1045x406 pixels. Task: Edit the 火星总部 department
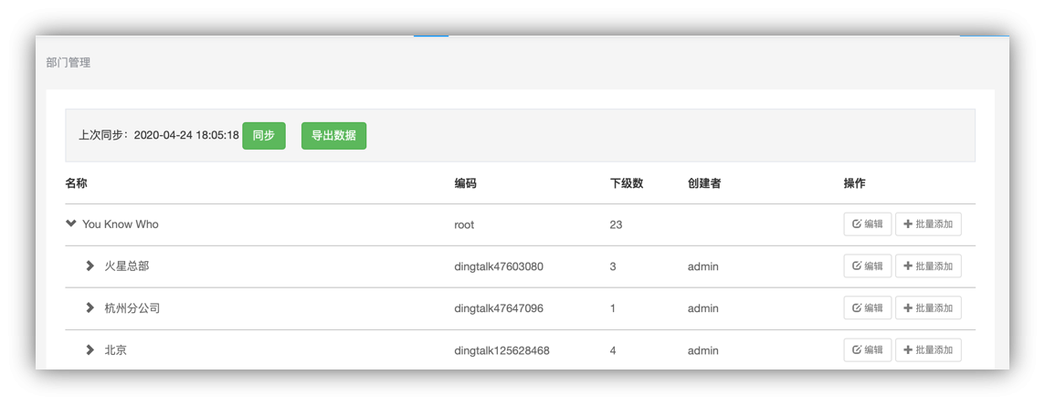pos(868,266)
